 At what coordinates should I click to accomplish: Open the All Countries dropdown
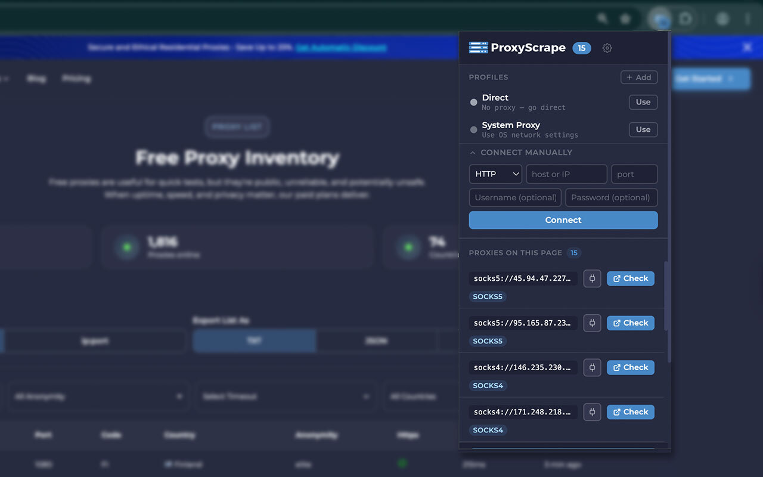tap(421, 397)
